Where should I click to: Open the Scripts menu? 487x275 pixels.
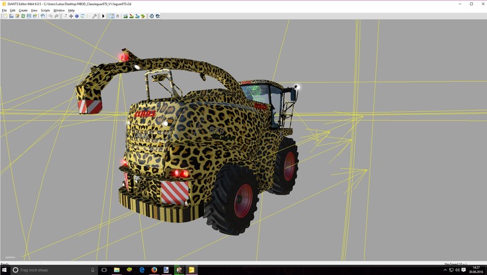(46, 10)
